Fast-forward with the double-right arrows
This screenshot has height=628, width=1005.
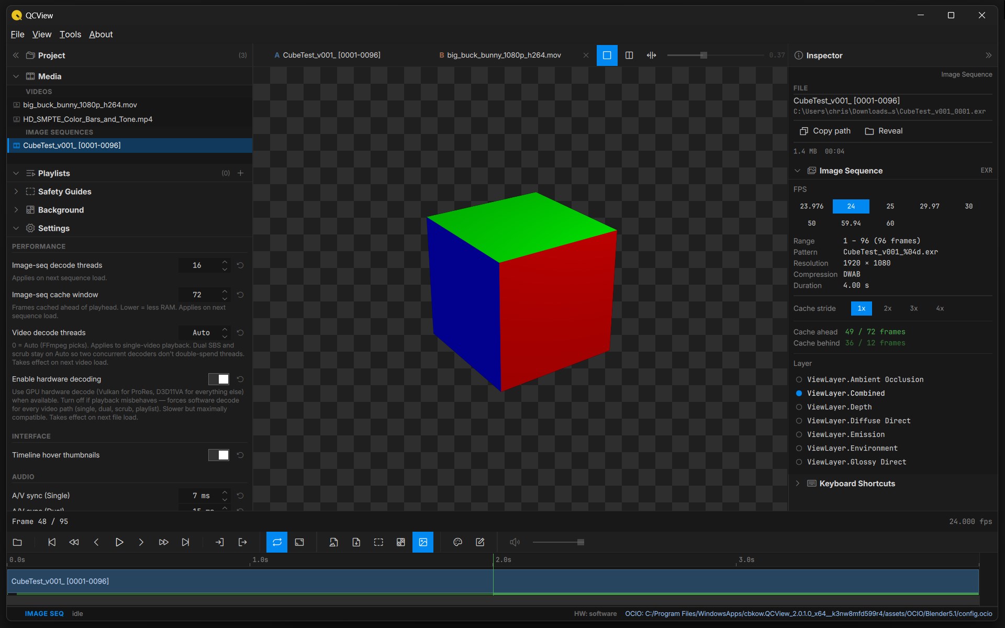click(x=163, y=542)
